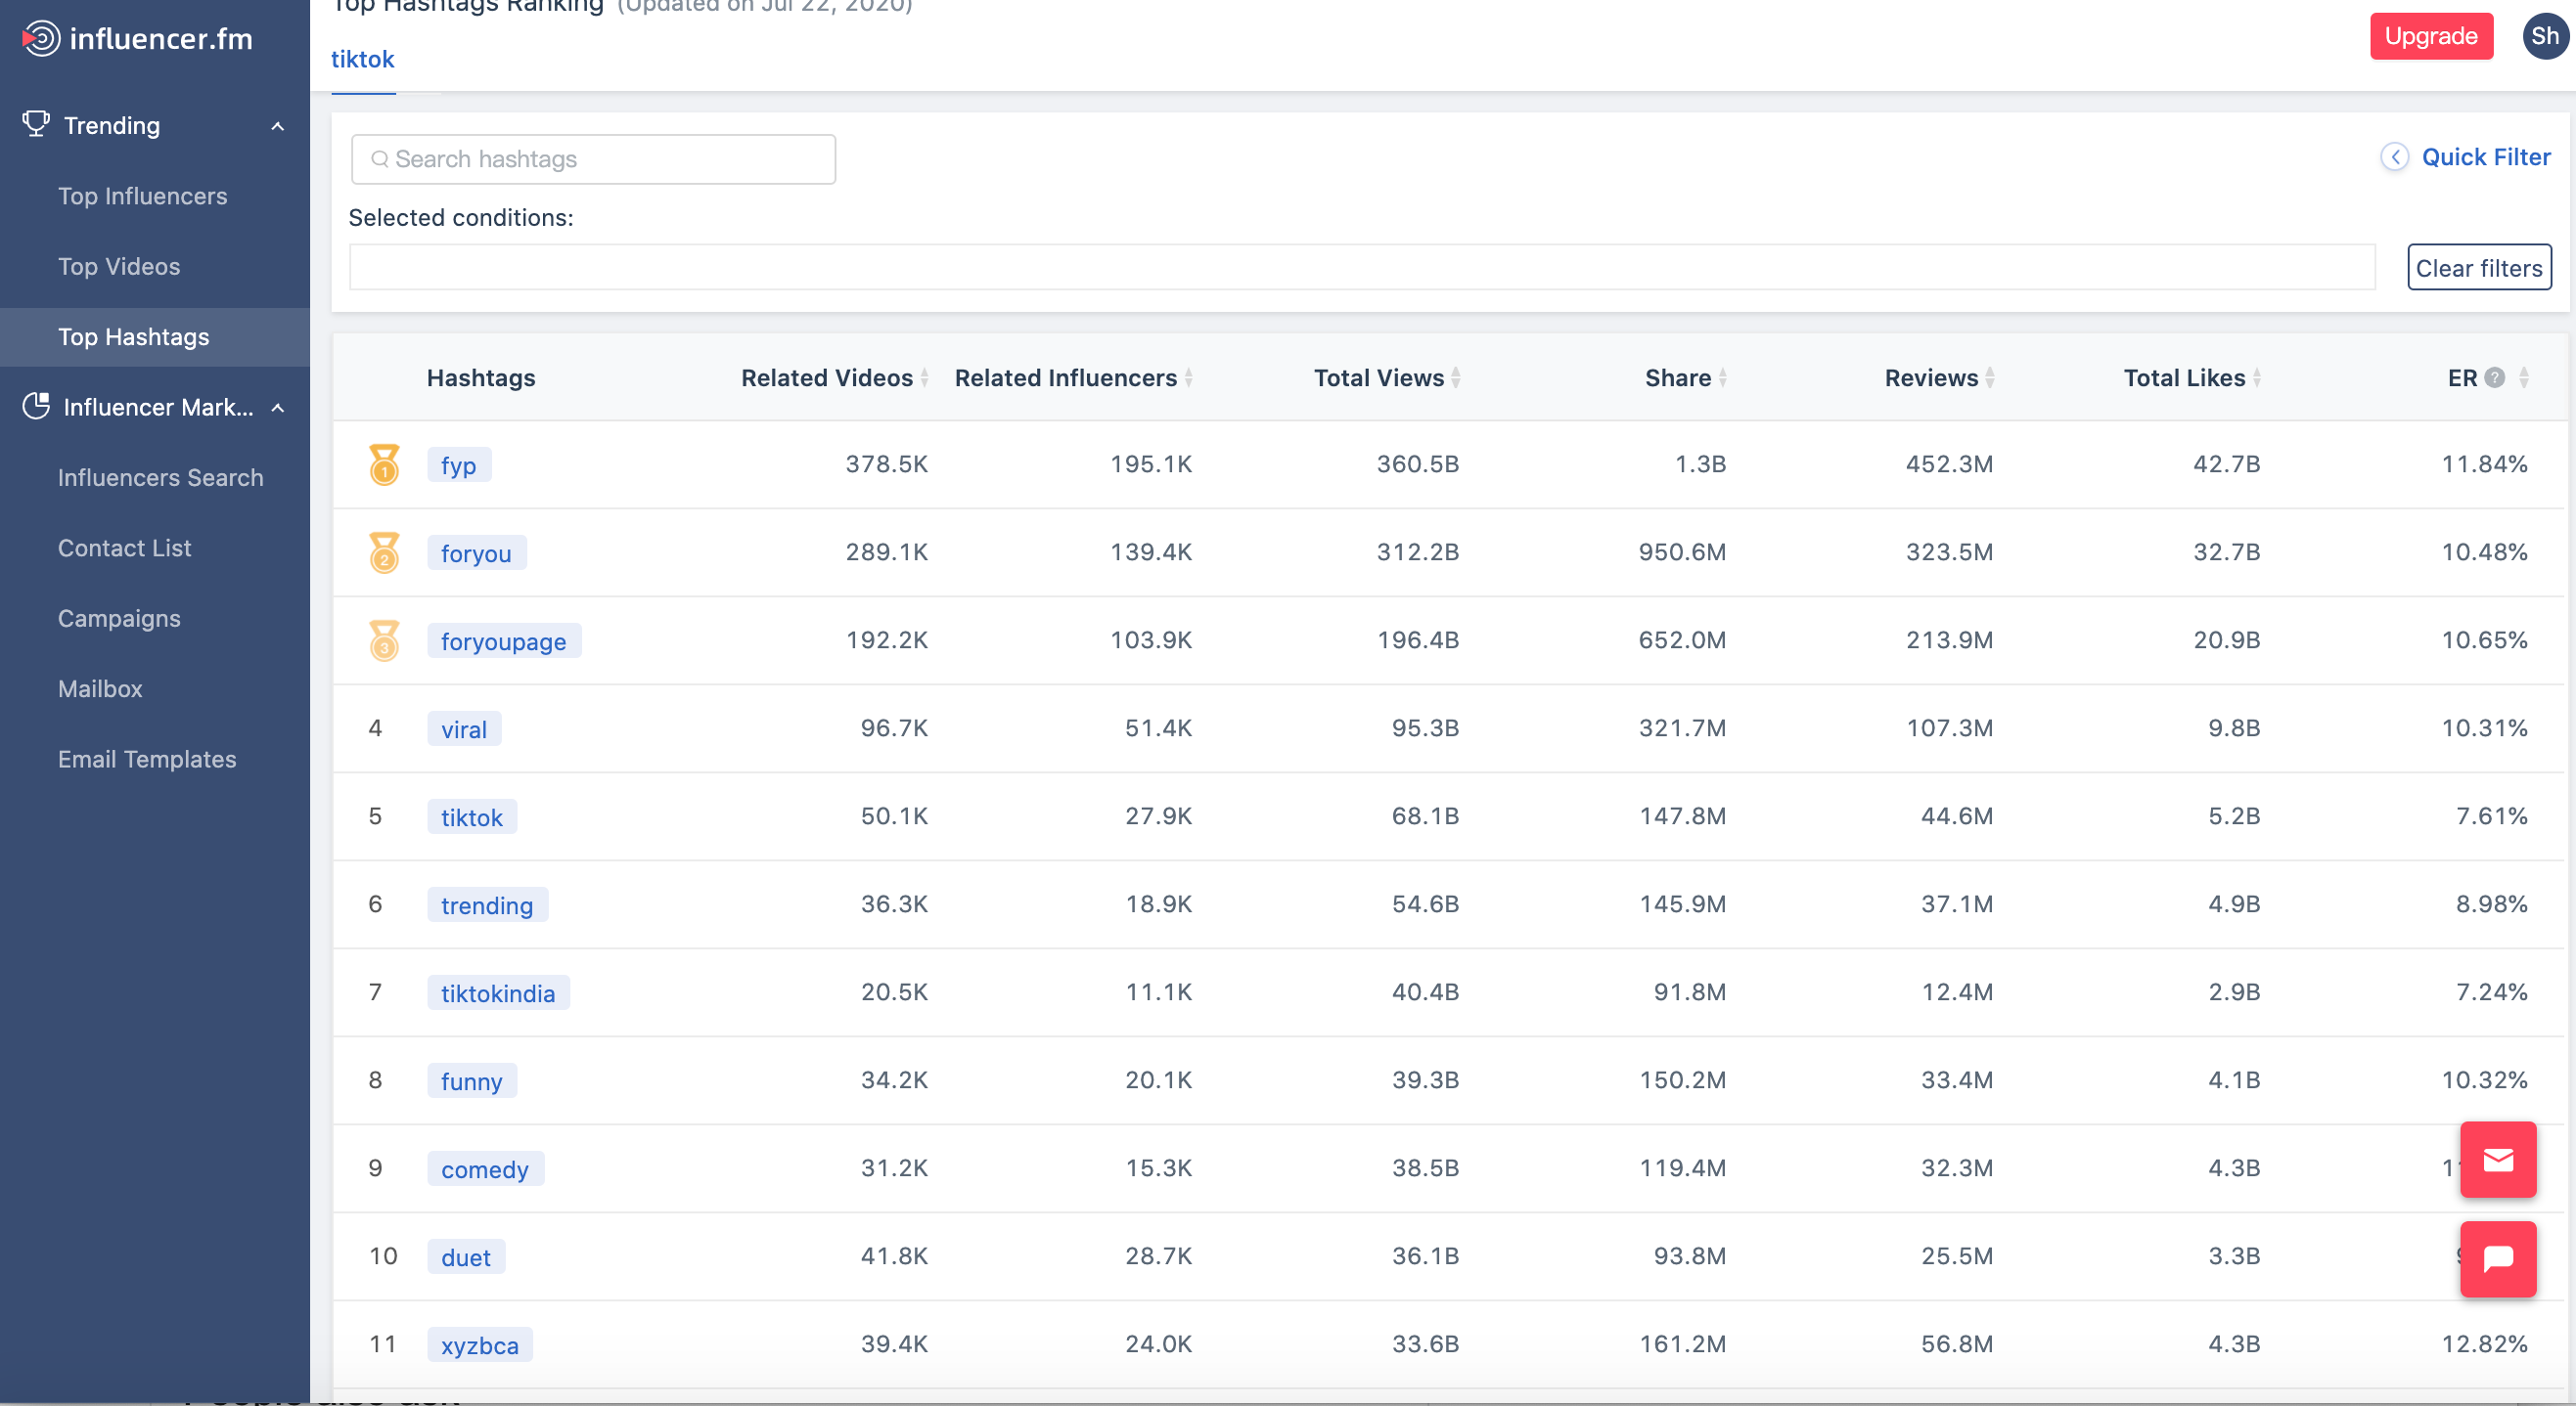Sort the Reviews column using its arrows
This screenshot has height=1406, width=2576.
1990,377
